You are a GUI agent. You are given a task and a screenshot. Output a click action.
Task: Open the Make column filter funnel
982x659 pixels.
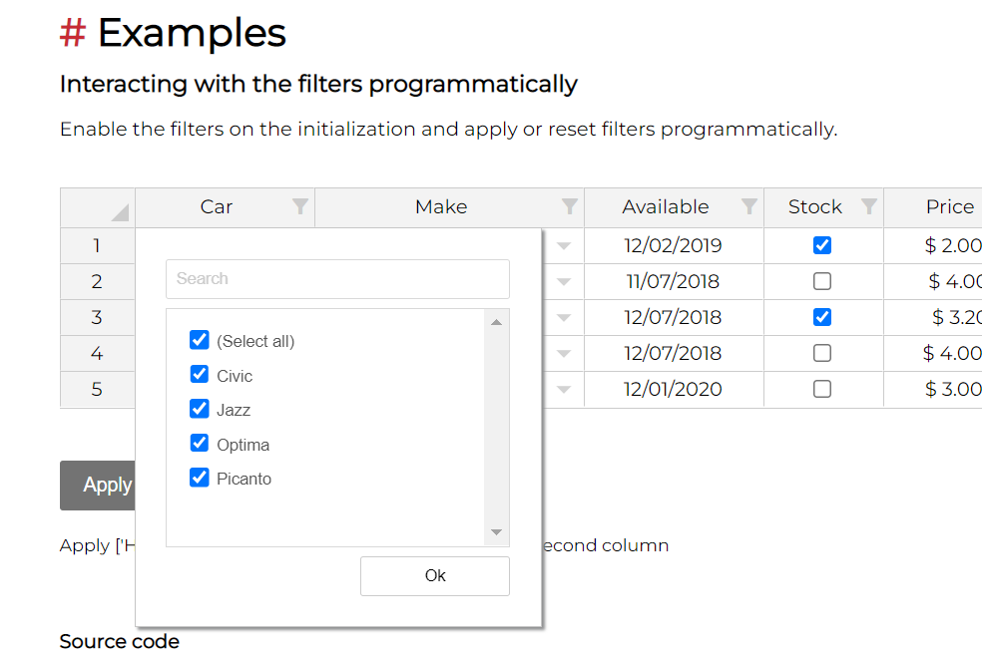tap(570, 206)
